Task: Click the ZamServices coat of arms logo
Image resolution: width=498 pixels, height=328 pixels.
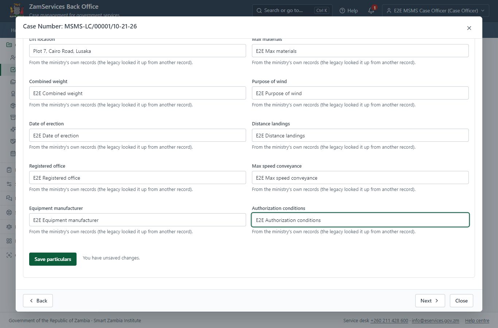Action: [x=17, y=10]
